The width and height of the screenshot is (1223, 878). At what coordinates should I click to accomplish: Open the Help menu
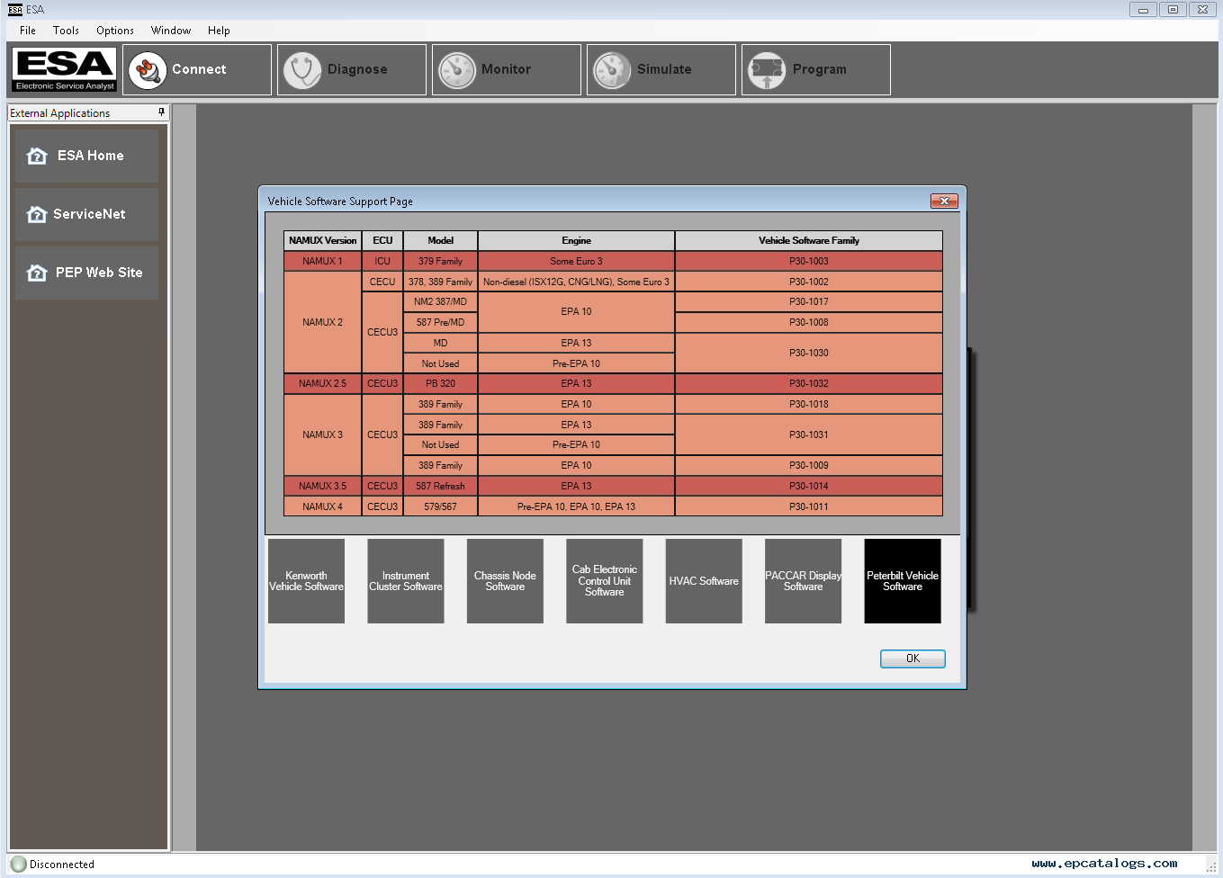pos(219,31)
